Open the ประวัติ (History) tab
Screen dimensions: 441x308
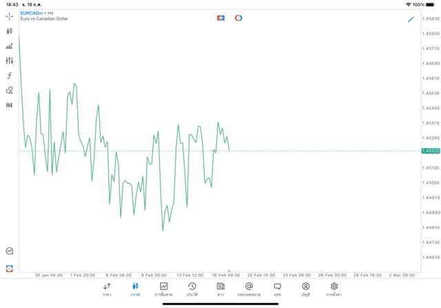tap(192, 289)
